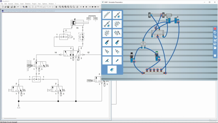The width and height of the screenshot is (218, 123).
Task: Click the New file toolbar icon
Action: (3, 7)
